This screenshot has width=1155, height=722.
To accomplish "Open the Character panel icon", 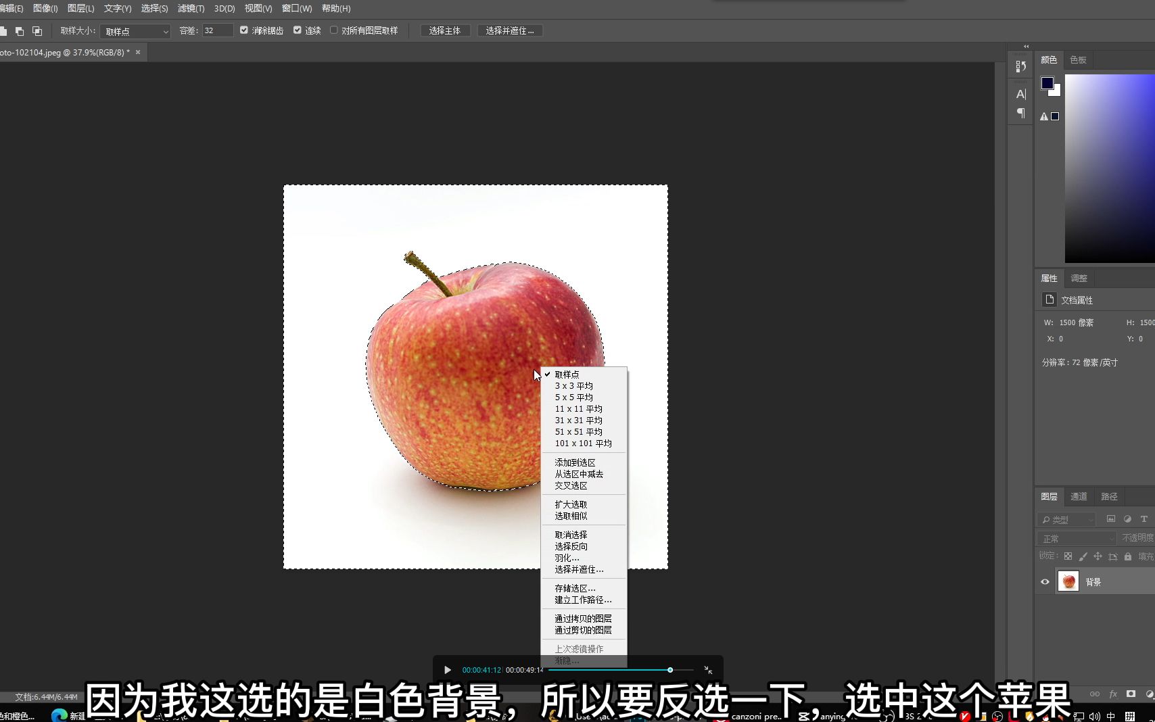I will [1020, 94].
